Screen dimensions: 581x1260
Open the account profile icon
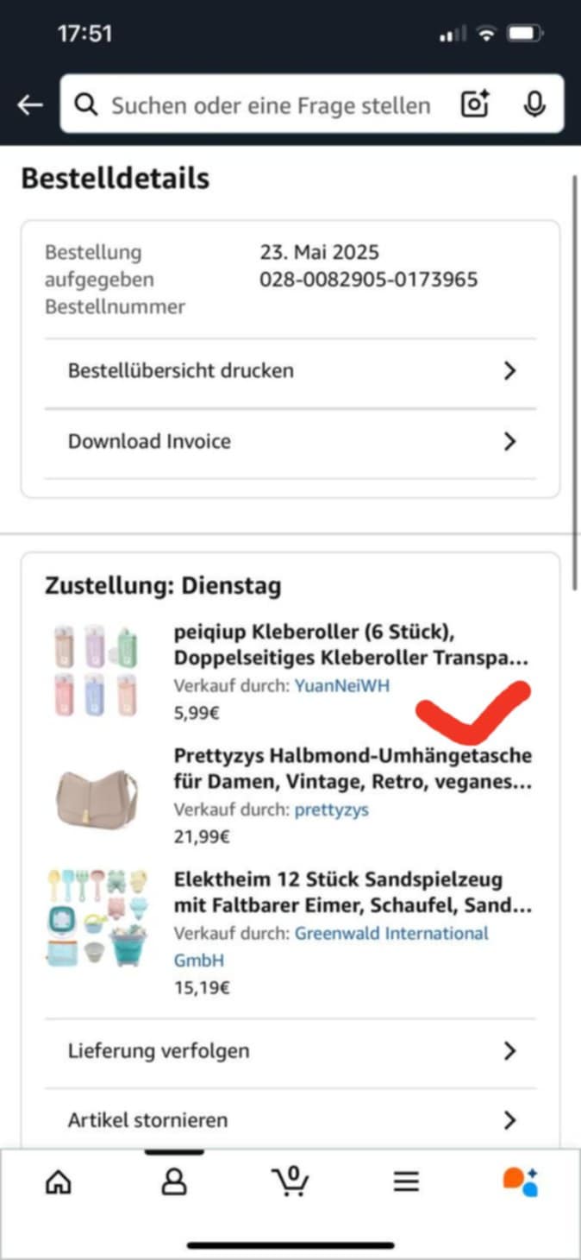click(x=174, y=1181)
